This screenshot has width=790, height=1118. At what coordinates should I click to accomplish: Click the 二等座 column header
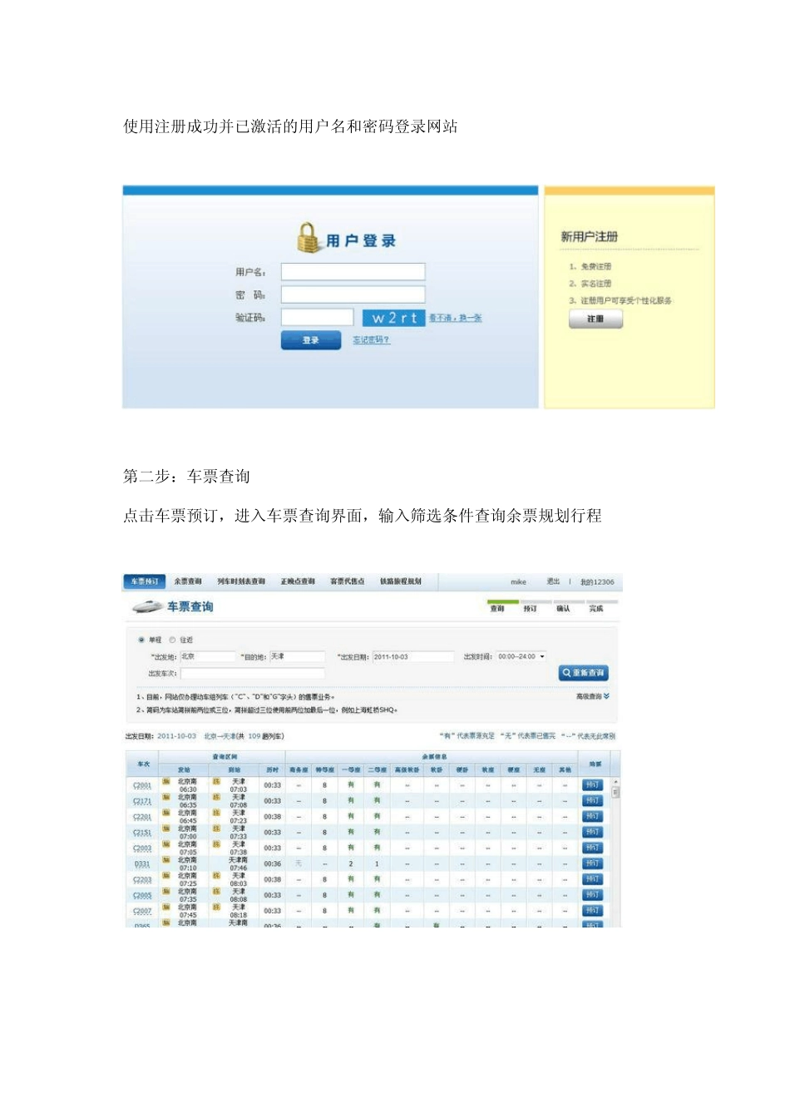[377, 769]
